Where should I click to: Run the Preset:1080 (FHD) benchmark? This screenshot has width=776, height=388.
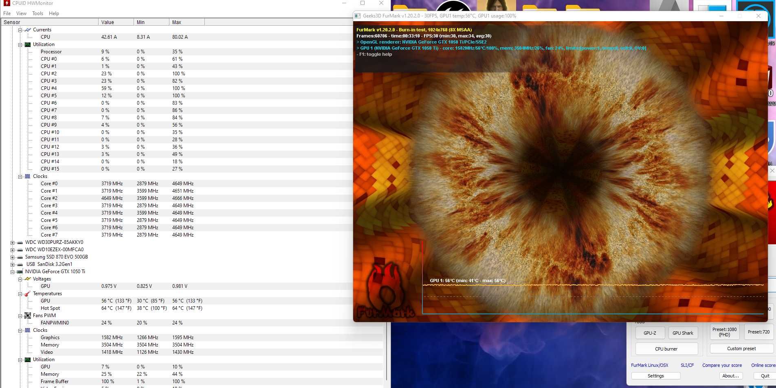(x=724, y=332)
